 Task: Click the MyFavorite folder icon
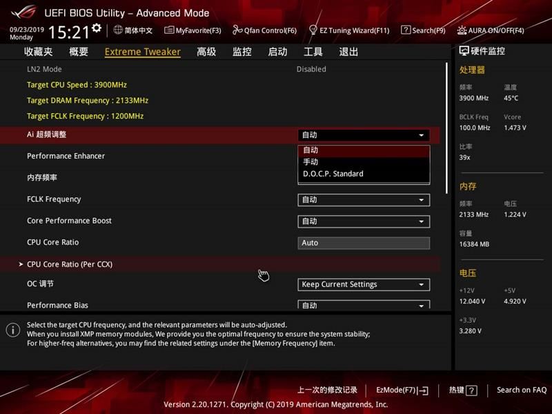point(169,30)
